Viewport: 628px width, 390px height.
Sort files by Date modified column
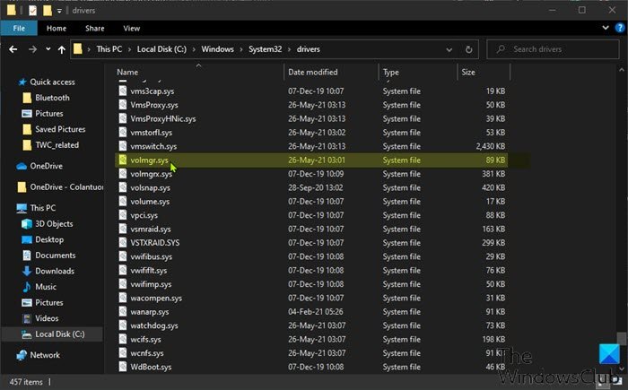312,72
